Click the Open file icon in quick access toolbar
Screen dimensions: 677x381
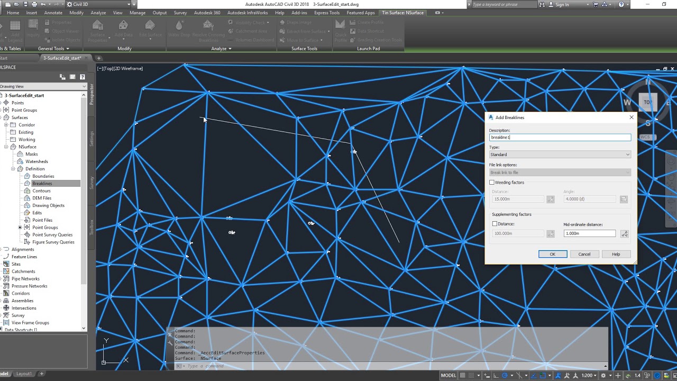[x=16, y=4]
